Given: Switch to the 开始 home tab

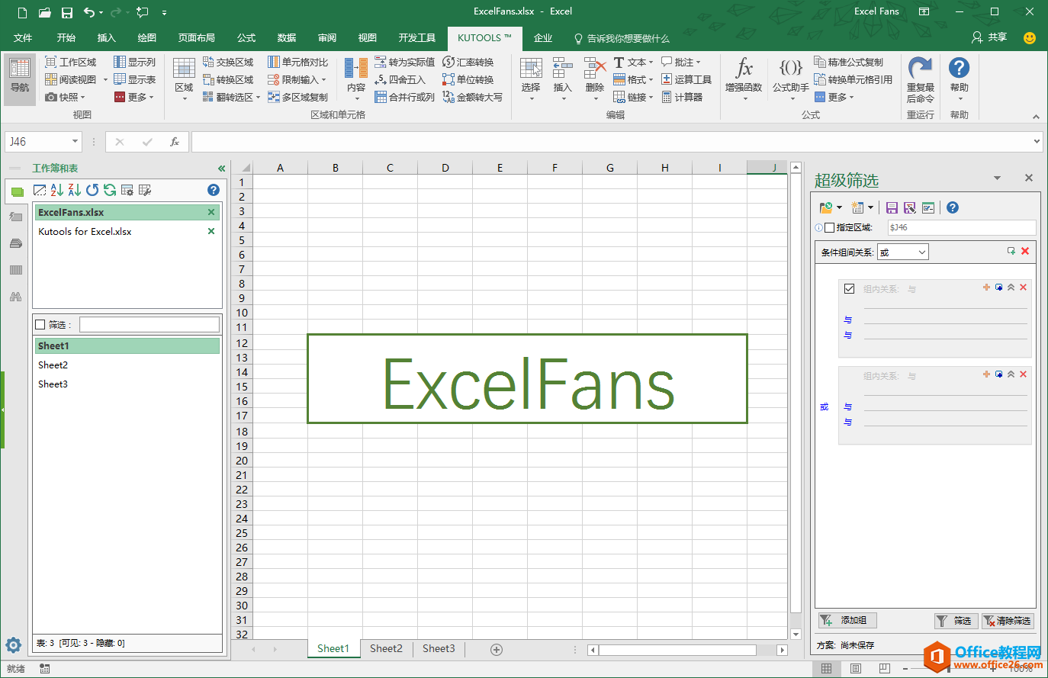Looking at the screenshot, I should (66, 38).
